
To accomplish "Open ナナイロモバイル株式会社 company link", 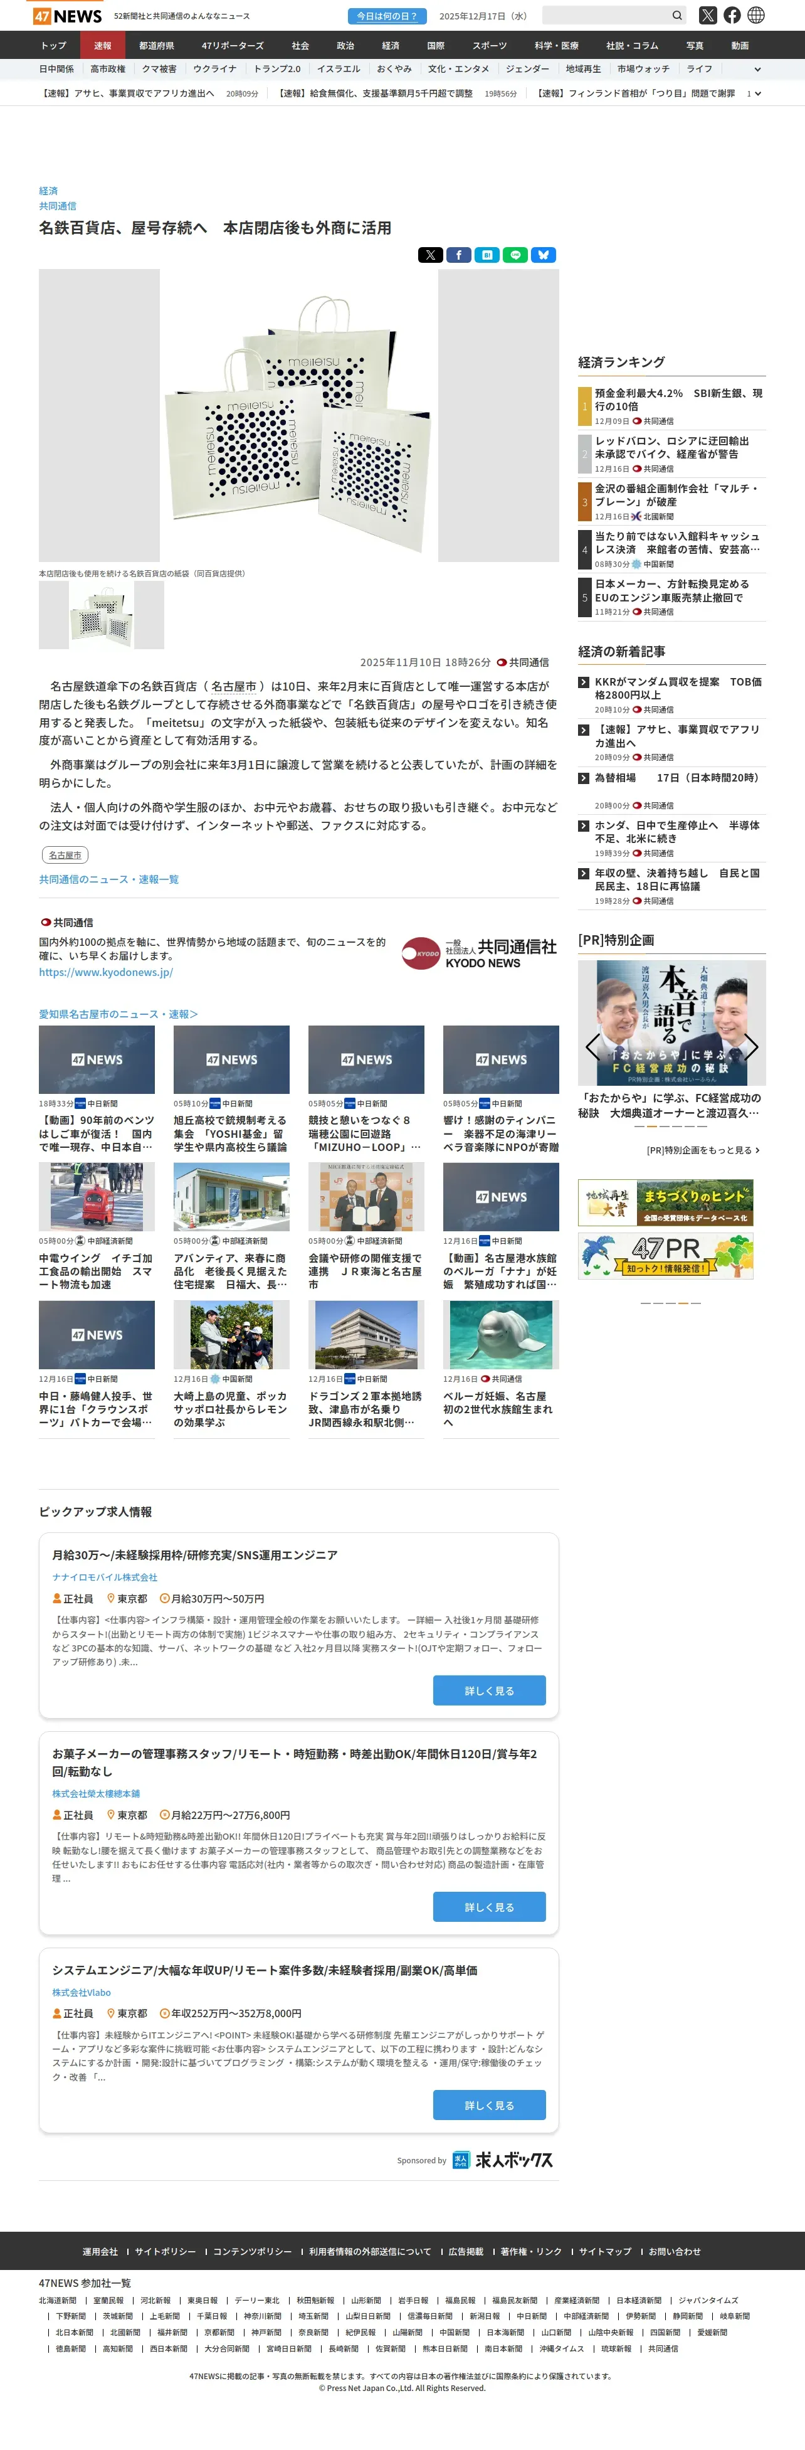I will 105,1577.
